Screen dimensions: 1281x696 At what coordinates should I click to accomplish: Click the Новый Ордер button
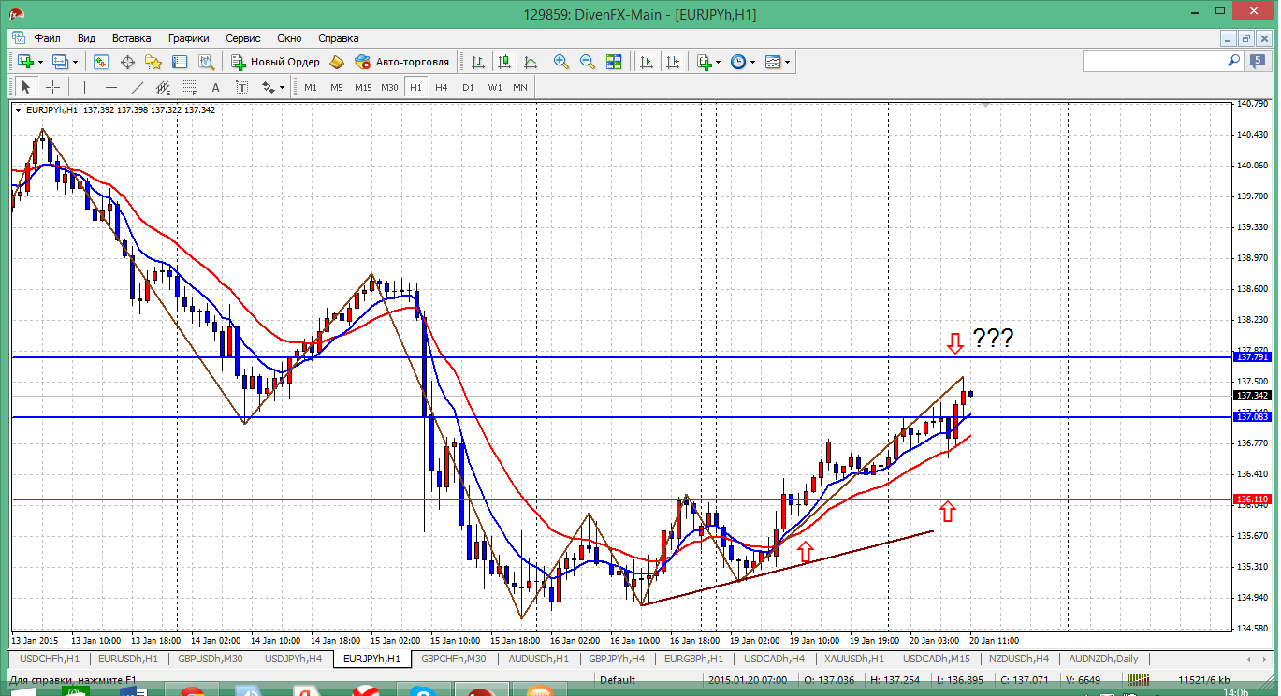[x=275, y=62]
